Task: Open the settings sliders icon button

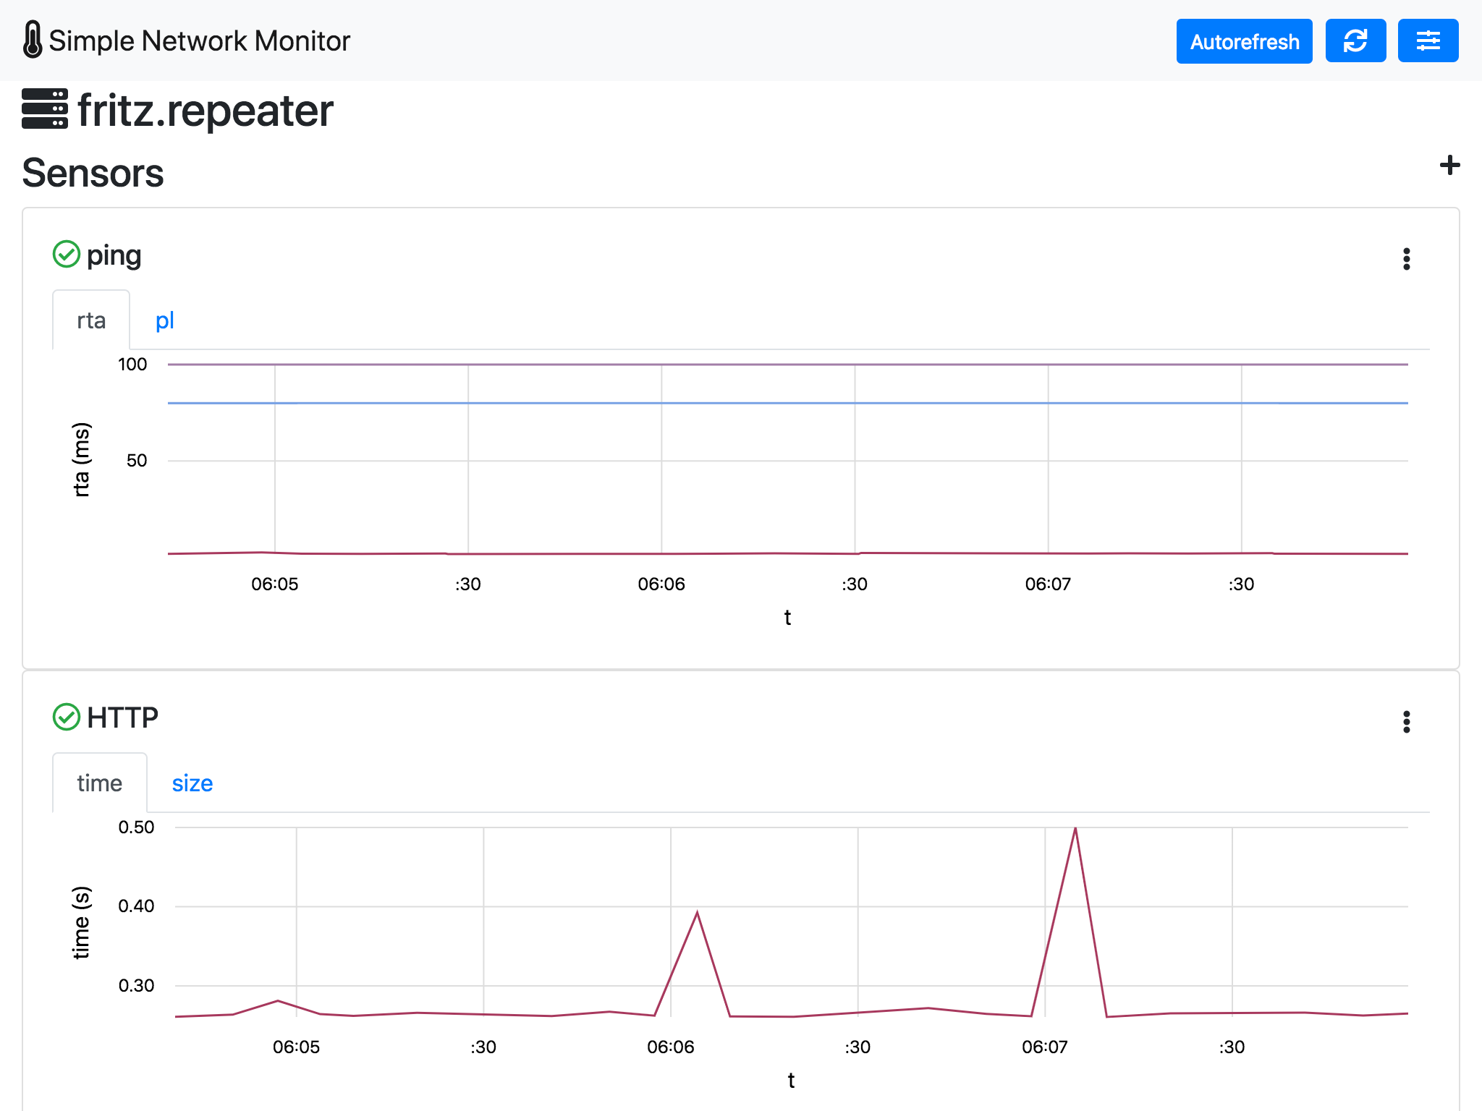Action: point(1427,41)
